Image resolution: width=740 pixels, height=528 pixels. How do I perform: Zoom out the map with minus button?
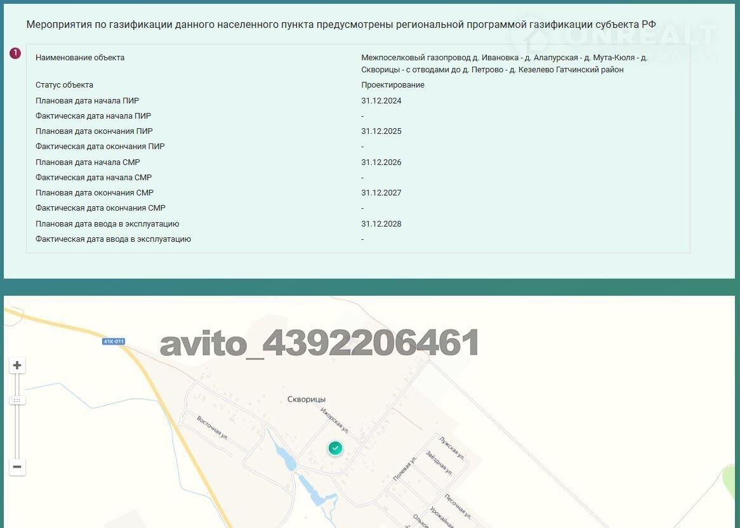tap(17, 467)
